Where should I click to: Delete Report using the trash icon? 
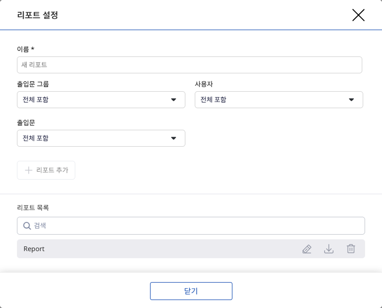coord(351,249)
